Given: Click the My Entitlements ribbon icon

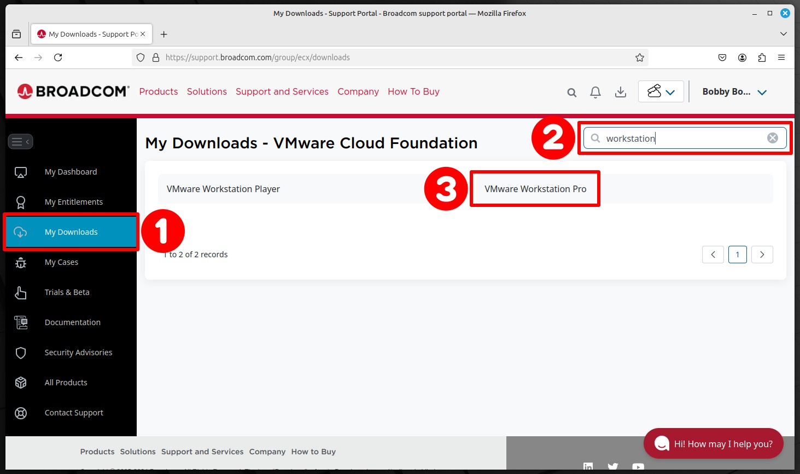Looking at the screenshot, I should [x=21, y=203].
